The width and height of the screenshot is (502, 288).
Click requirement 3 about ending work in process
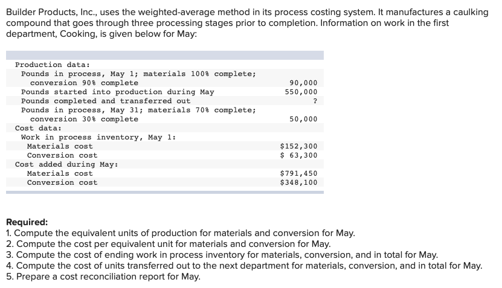click(x=222, y=255)
